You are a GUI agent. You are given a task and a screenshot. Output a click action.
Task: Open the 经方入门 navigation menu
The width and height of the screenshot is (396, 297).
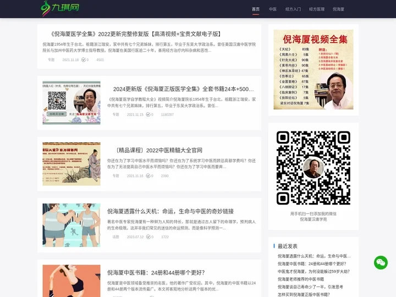(293, 9)
